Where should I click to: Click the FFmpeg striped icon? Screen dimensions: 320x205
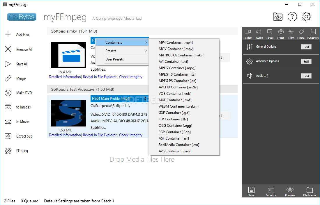8,151
